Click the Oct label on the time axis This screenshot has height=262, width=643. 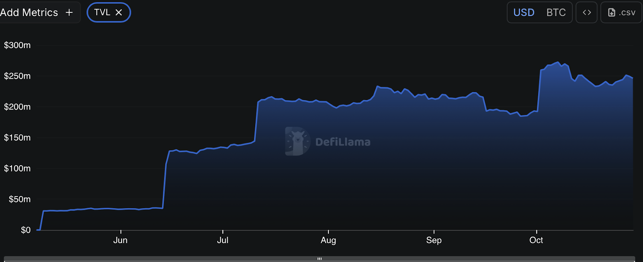536,240
